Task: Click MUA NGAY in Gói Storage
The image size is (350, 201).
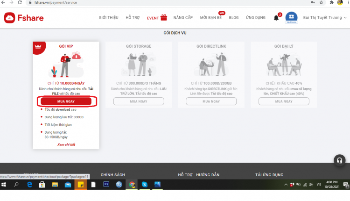Action: [x=139, y=101]
